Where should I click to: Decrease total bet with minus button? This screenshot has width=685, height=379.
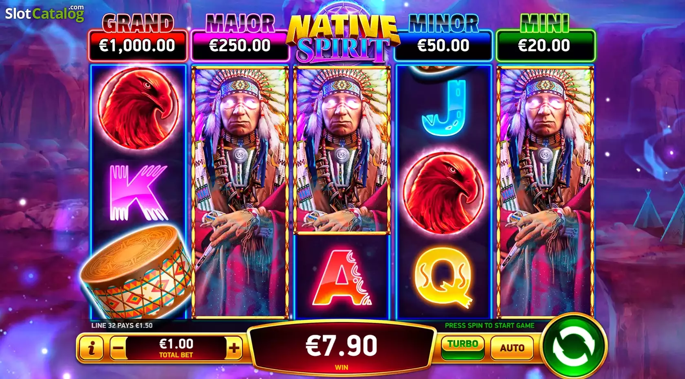[118, 348]
